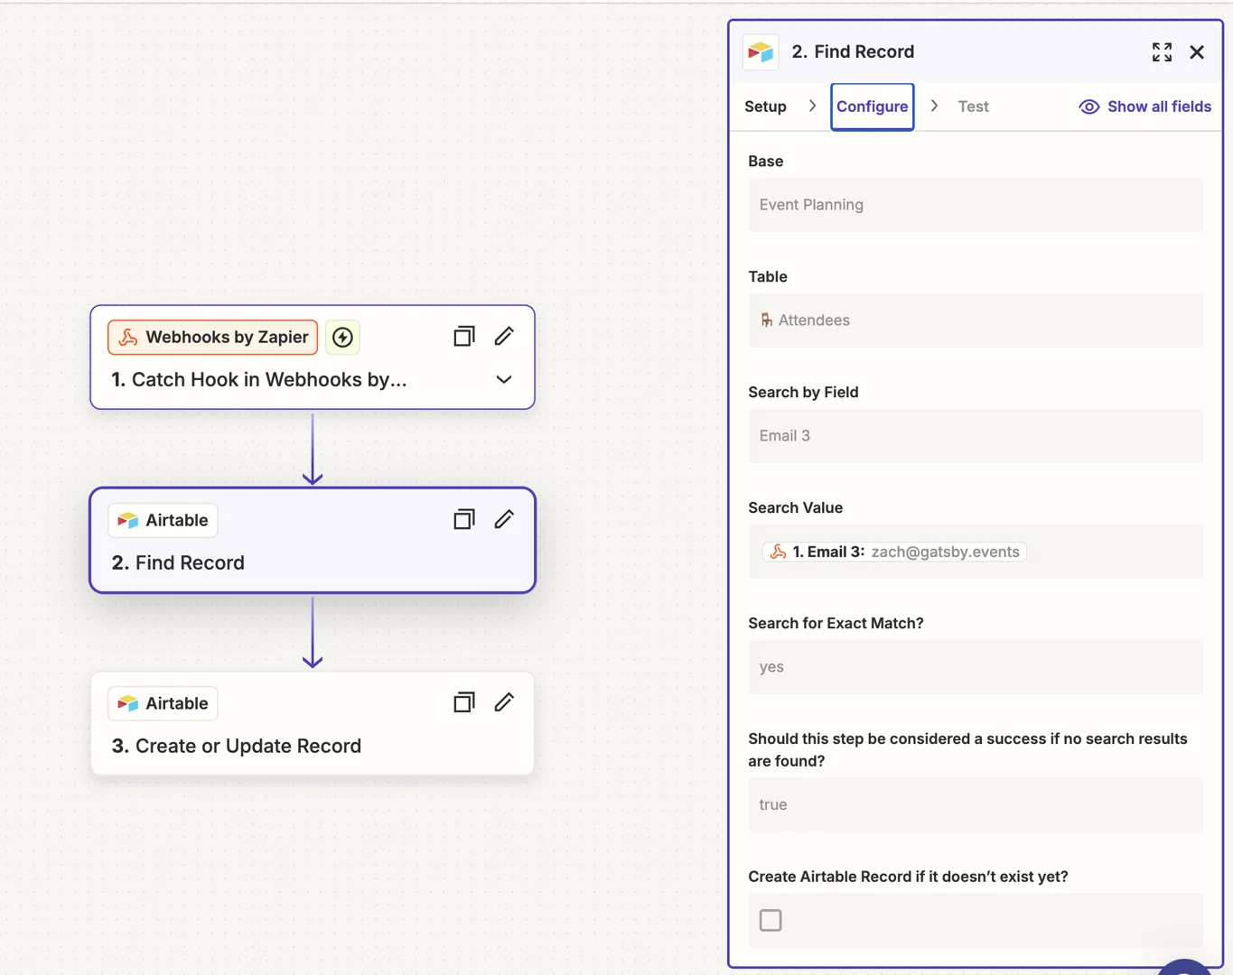Click the pencil icon on the Catch Hook step

point(503,336)
